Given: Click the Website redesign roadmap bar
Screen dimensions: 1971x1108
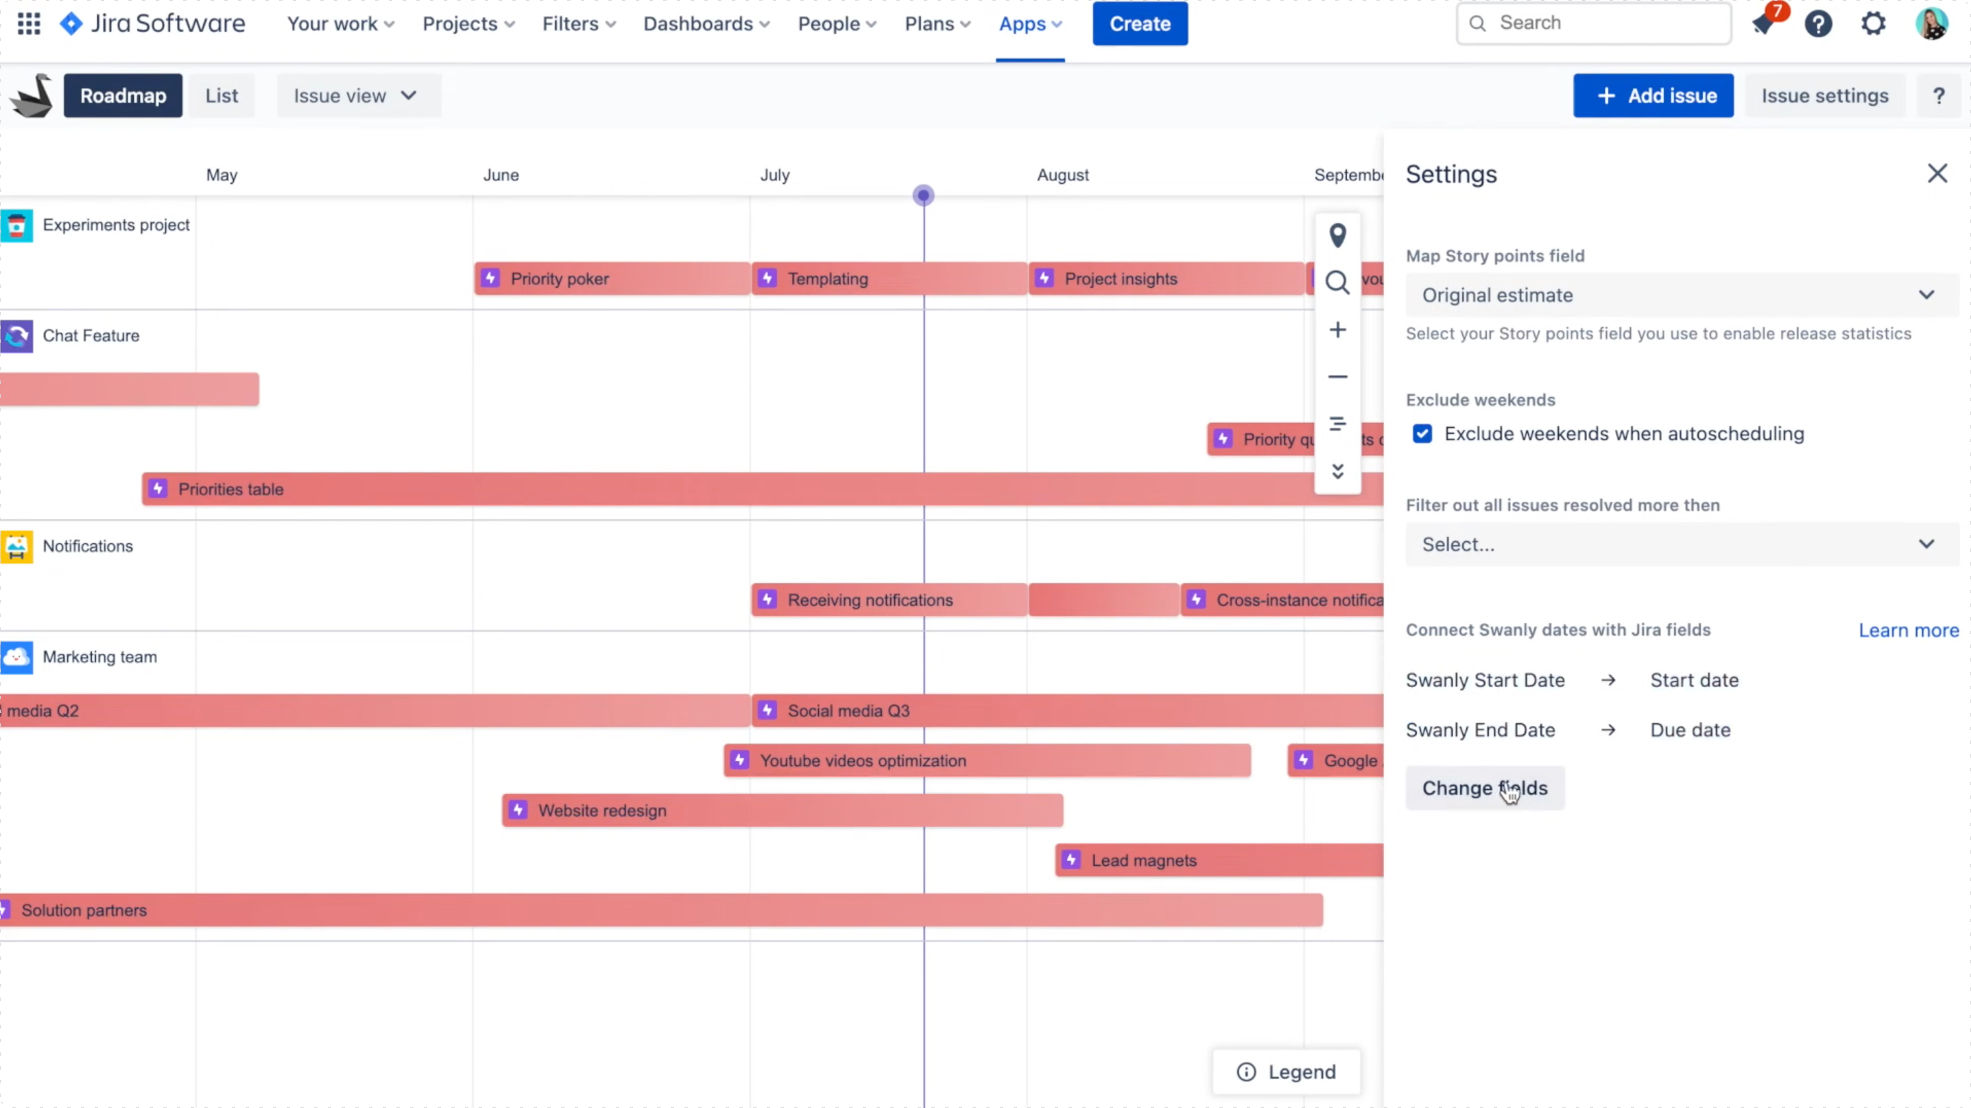Looking at the screenshot, I should (782, 810).
